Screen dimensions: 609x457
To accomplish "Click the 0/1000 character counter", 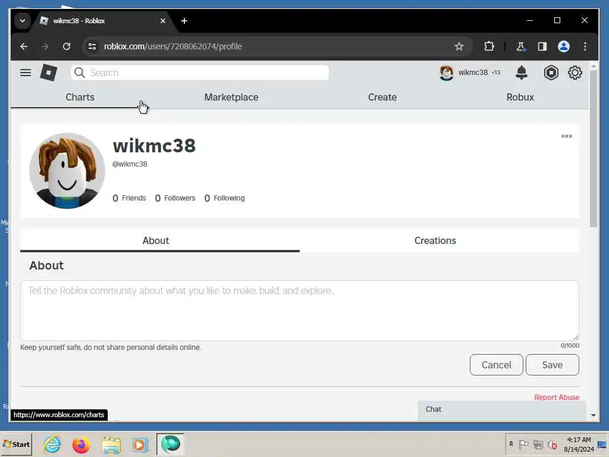I will (570, 346).
